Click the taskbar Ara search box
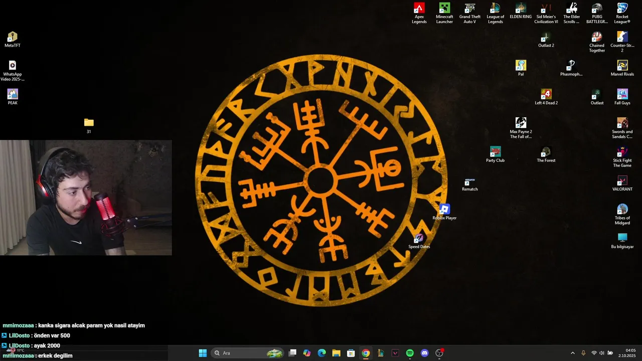The width and height of the screenshot is (642, 361). click(x=248, y=353)
